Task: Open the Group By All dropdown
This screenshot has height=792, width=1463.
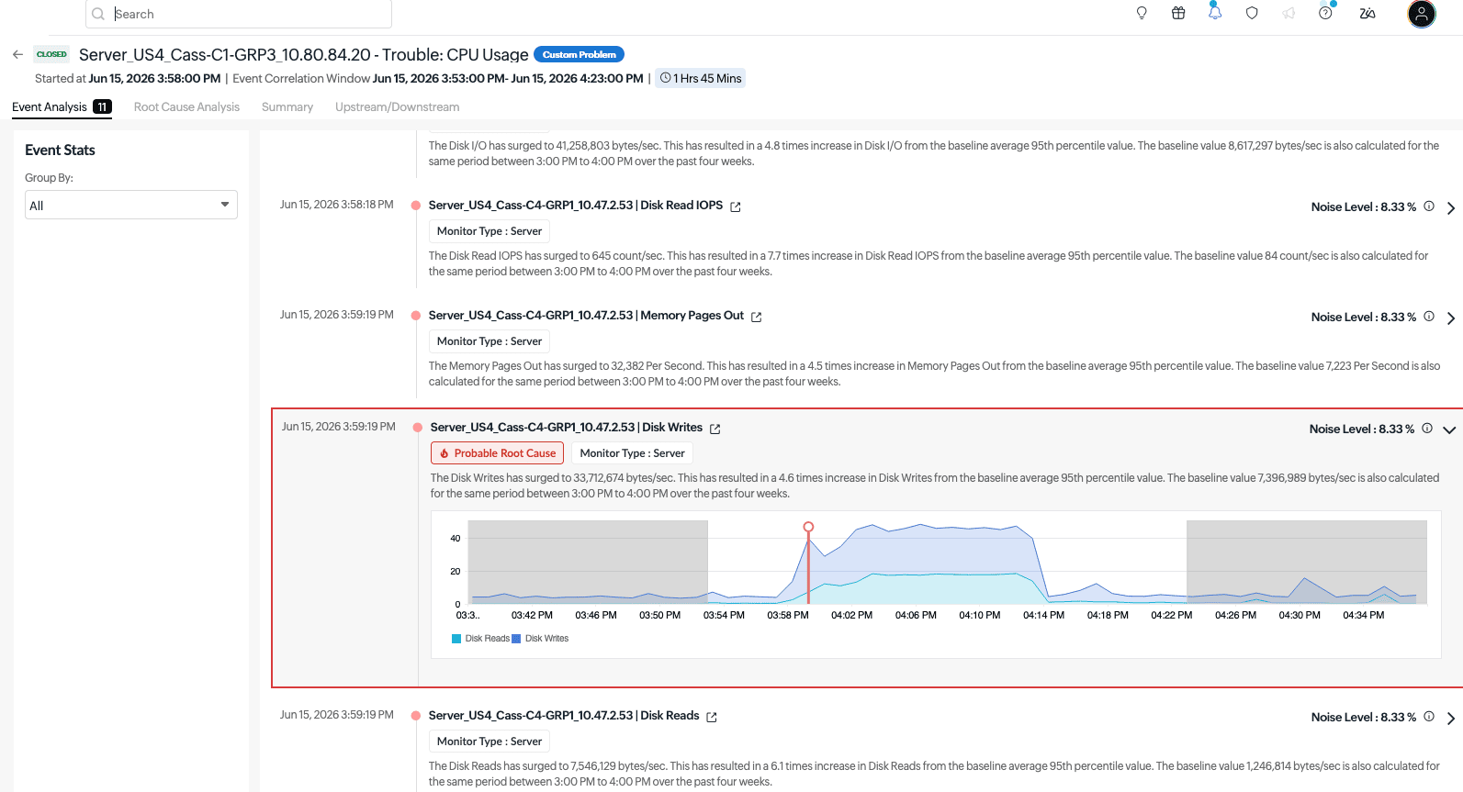Action: (131, 205)
